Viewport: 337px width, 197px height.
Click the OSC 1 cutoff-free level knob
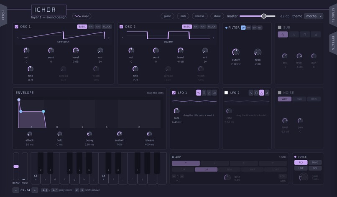pyautogui.click(x=76, y=50)
